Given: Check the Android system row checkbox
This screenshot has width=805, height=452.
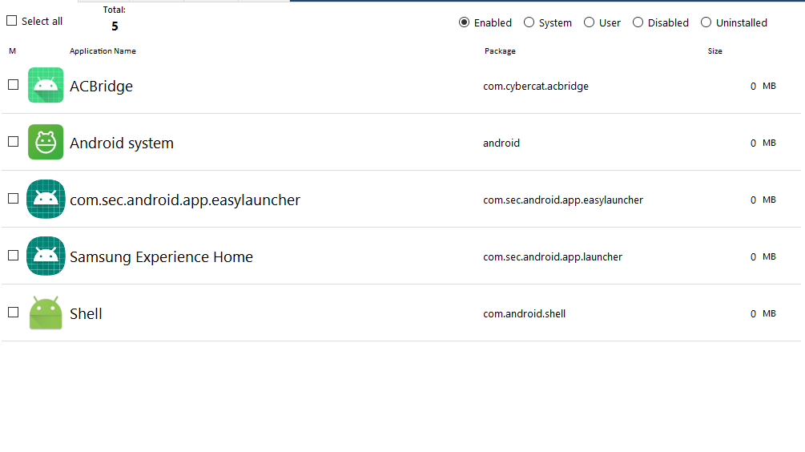Looking at the screenshot, I should (x=14, y=142).
